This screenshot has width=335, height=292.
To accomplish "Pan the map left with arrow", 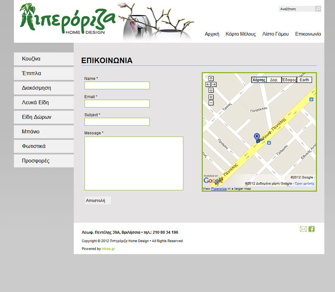I will pyautogui.click(x=208, y=84).
